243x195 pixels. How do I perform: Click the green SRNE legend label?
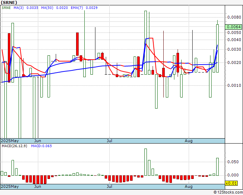6,8
